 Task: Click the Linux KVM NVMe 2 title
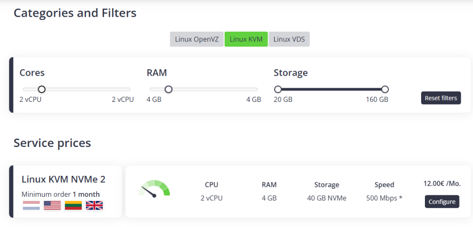(64, 179)
